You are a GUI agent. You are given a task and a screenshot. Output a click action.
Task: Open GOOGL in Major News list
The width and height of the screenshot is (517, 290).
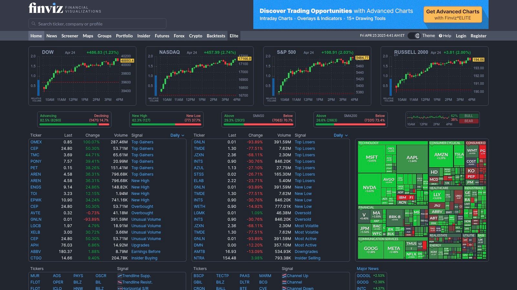click(x=364, y=276)
